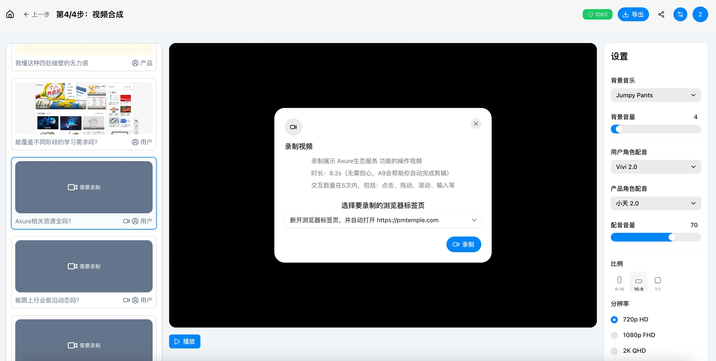
Task: Select the 能跟上行业前沿动态吗? scene thumbnail
Action: click(84, 266)
